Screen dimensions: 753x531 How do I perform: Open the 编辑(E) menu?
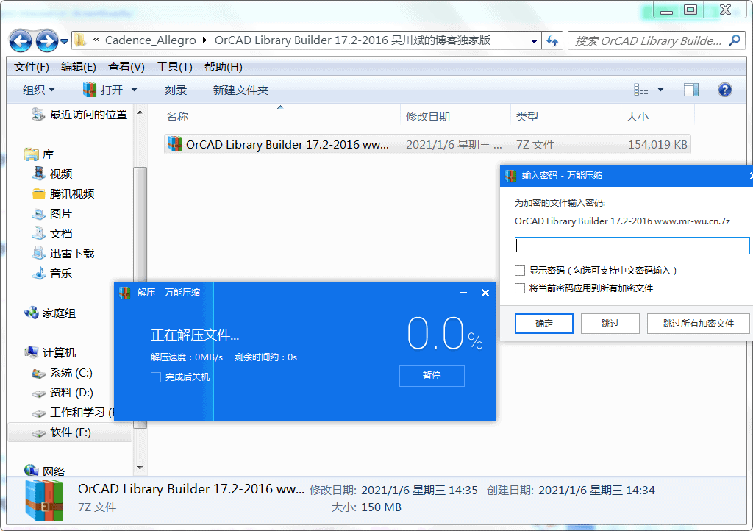click(x=78, y=67)
